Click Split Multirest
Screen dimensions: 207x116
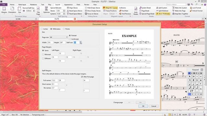coord(162,11)
